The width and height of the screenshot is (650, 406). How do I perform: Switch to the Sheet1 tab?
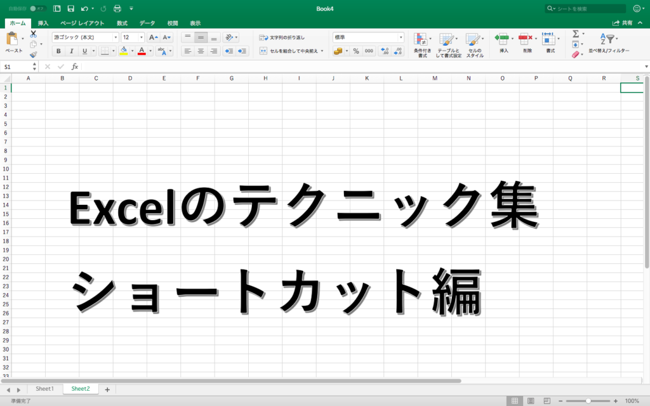click(45, 389)
